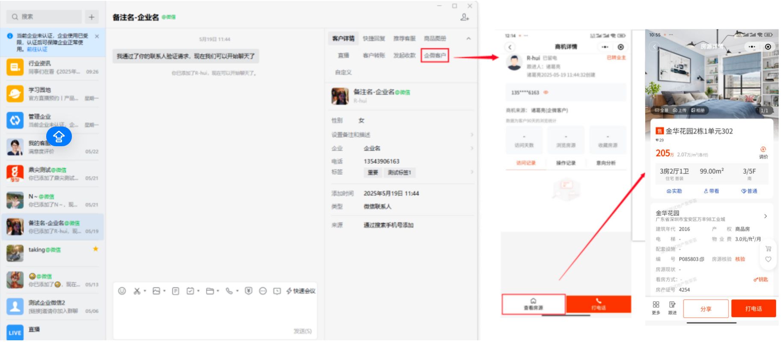The image size is (783, 342).
Task: Switch to the 快捷回复 tab
Action: (x=374, y=38)
